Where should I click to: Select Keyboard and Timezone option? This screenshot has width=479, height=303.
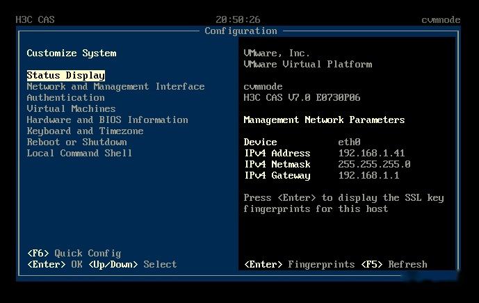pyautogui.click(x=85, y=131)
